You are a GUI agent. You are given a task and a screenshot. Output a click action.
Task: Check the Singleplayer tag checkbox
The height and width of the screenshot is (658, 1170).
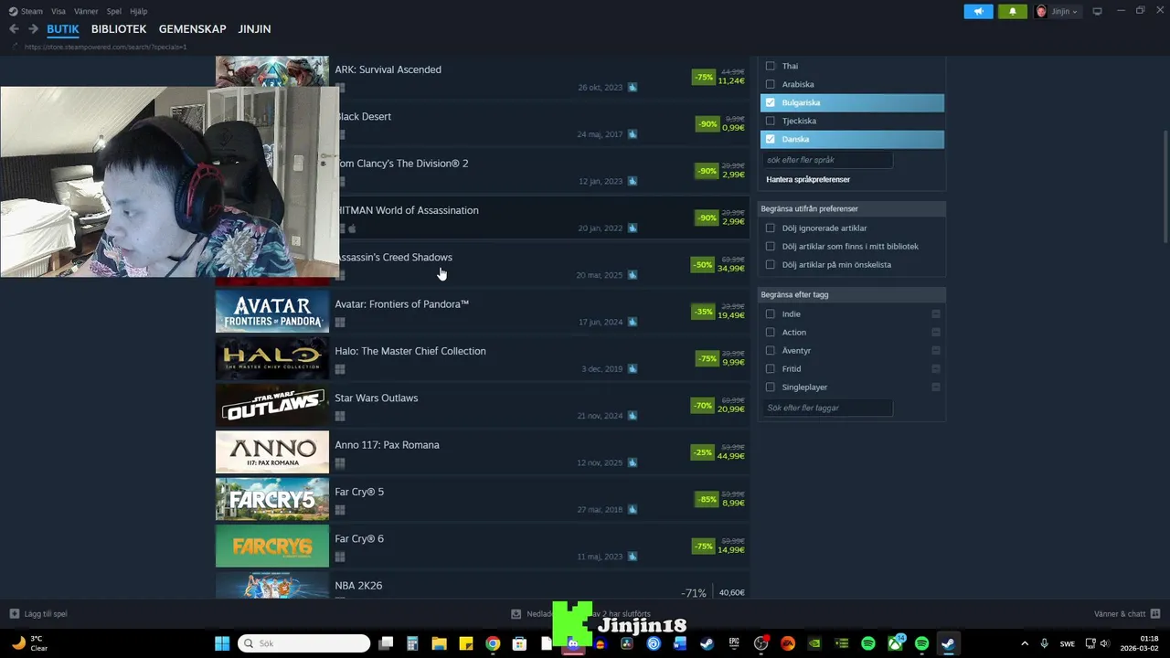[770, 387]
